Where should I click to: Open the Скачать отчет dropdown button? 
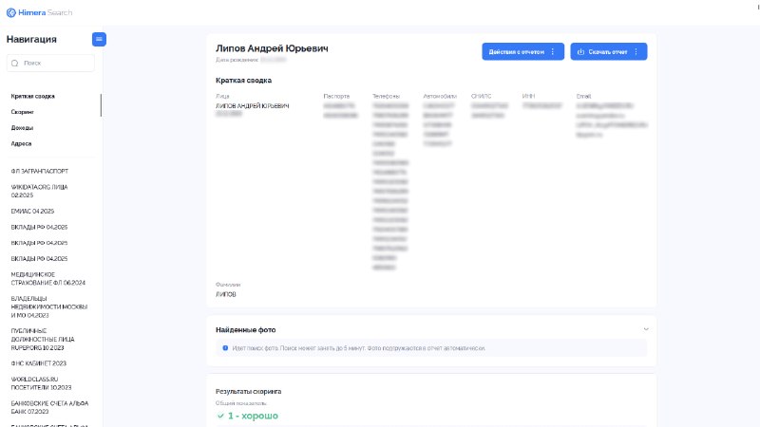click(x=609, y=52)
